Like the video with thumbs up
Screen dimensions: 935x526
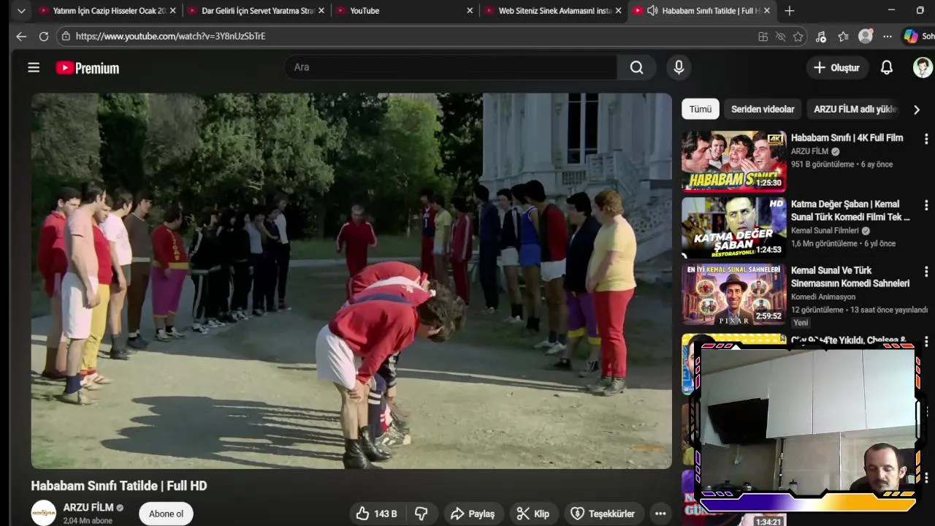(x=376, y=514)
